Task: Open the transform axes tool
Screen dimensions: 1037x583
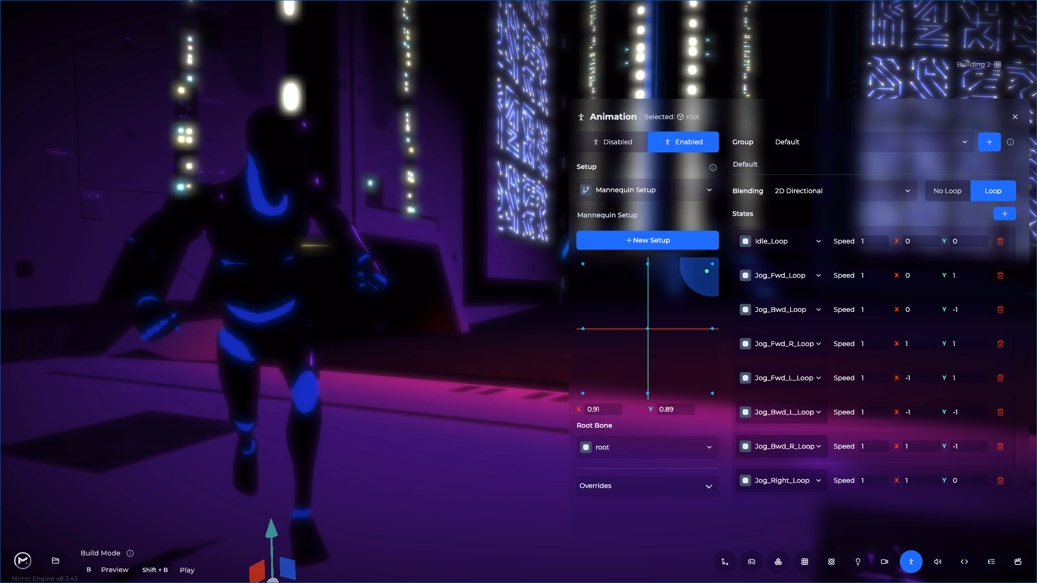Action: 725,562
